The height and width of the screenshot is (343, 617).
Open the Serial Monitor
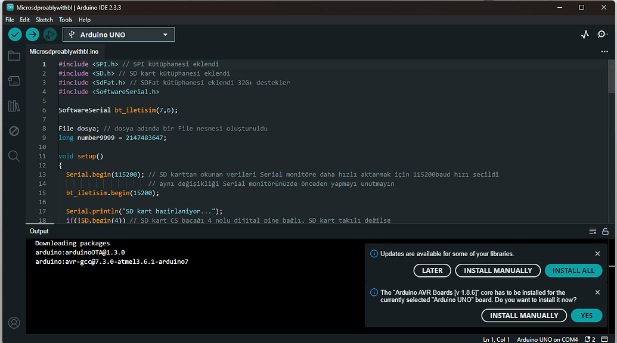[602, 35]
